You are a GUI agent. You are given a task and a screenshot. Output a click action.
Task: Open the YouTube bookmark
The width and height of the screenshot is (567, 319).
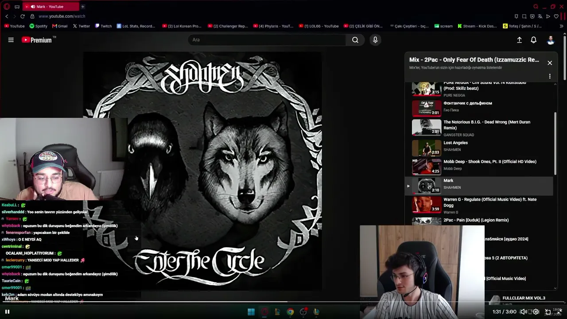tap(14, 26)
